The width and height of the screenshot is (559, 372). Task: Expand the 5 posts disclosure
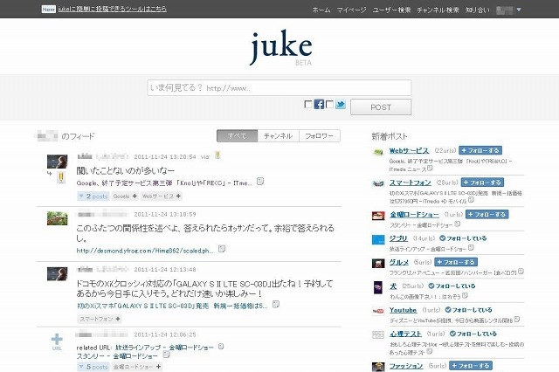tap(93, 367)
